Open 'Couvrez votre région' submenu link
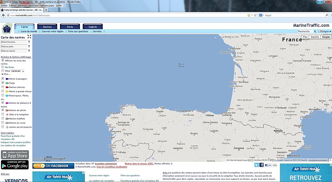Screen dimensions: 332x182 [x=53, y=31]
